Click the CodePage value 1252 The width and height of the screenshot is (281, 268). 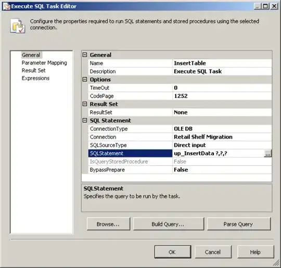pyautogui.click(x=222, y=96)
